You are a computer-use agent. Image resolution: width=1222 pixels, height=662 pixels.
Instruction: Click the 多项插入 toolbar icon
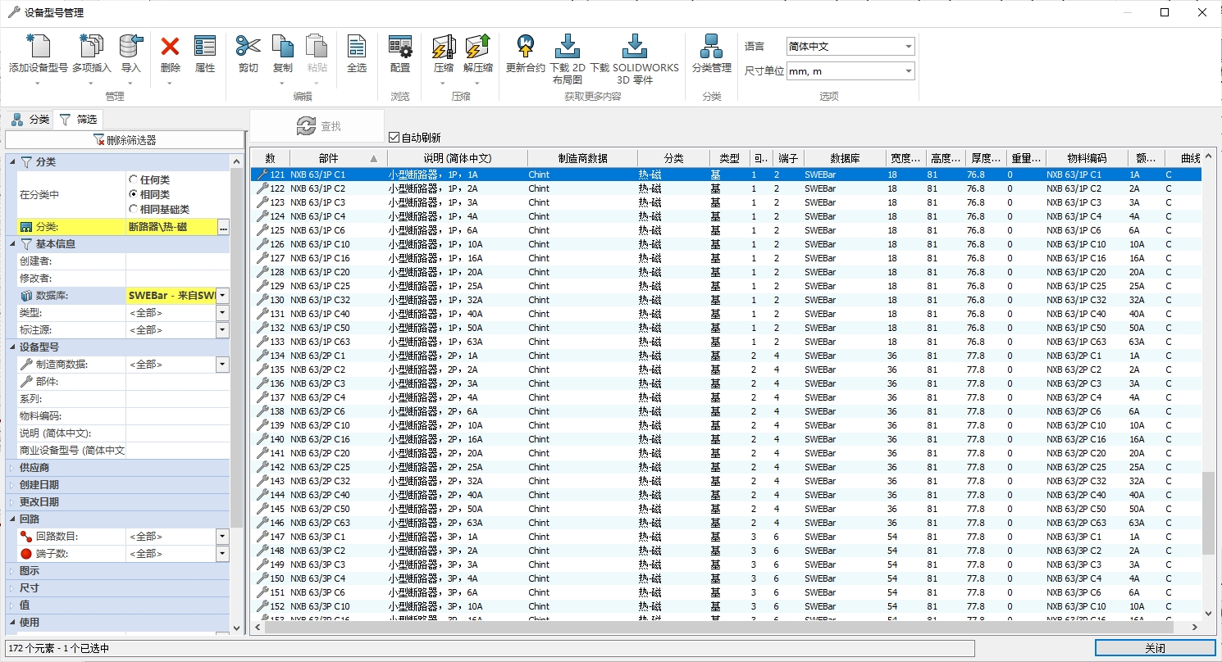point(91,48)
